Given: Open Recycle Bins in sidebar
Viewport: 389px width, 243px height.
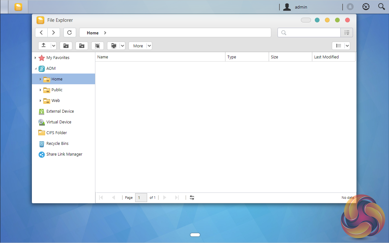Looking at the screenshot, I should point(57,144).
